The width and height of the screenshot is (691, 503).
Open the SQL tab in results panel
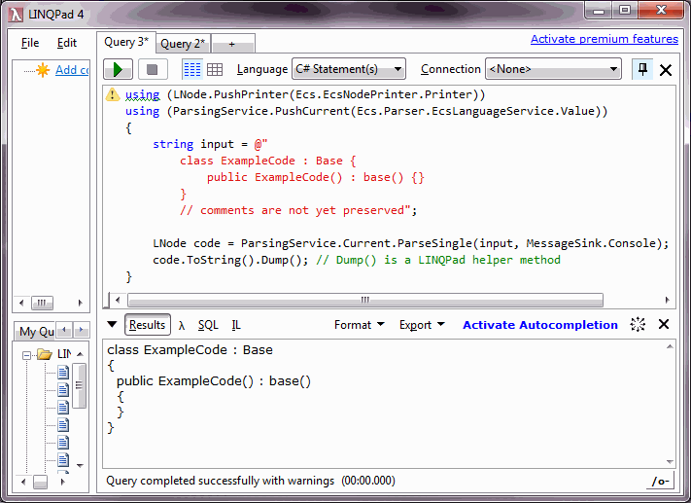208,325
